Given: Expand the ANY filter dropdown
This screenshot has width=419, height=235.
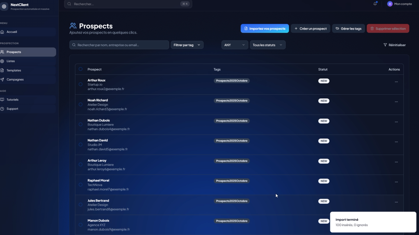Looking at the screenshot, I should 235,45.
